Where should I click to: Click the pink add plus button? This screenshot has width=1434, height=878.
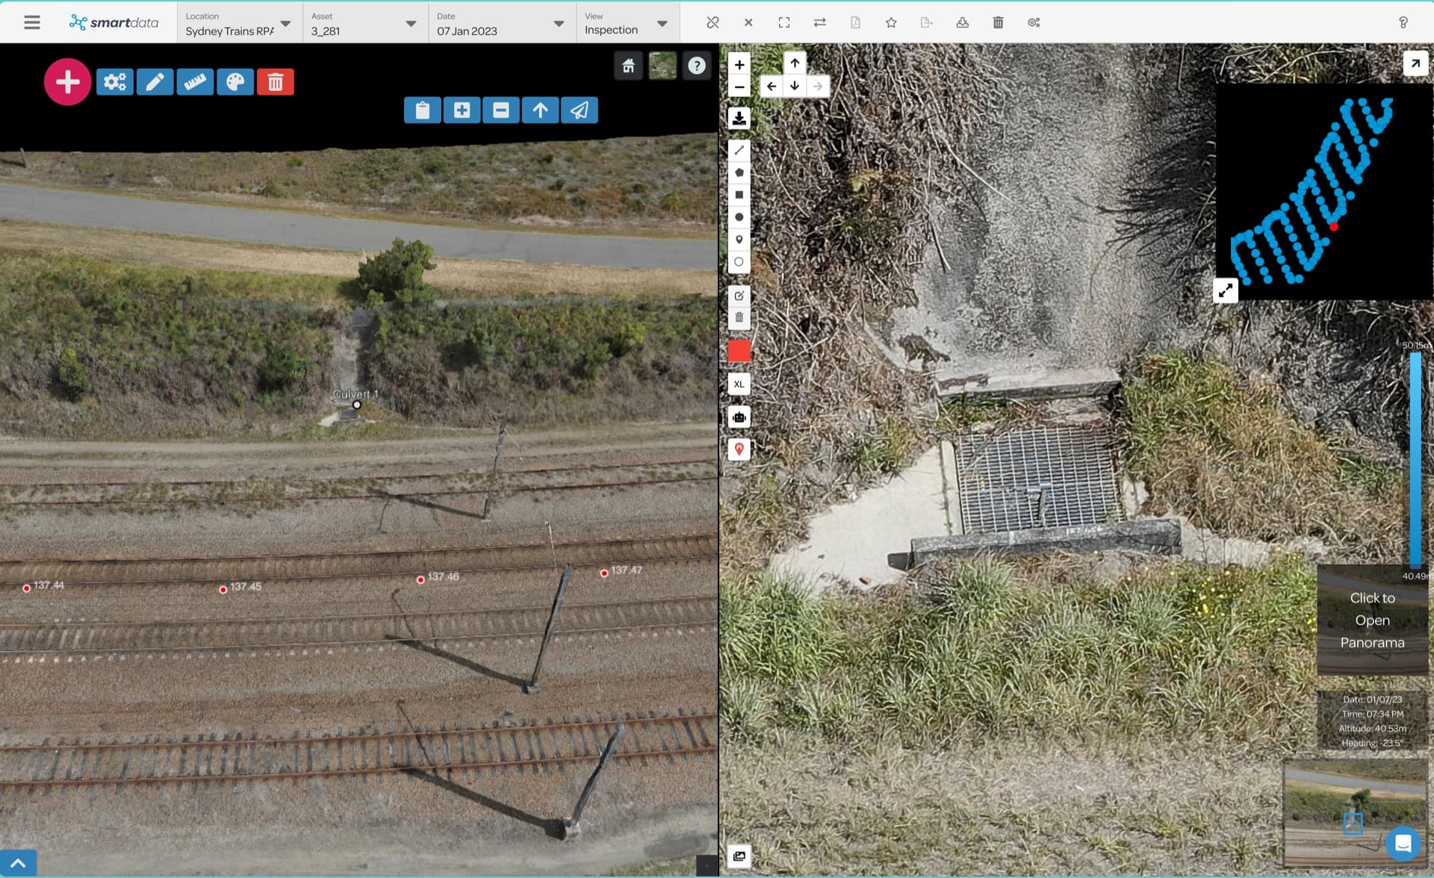click(67, 81)
